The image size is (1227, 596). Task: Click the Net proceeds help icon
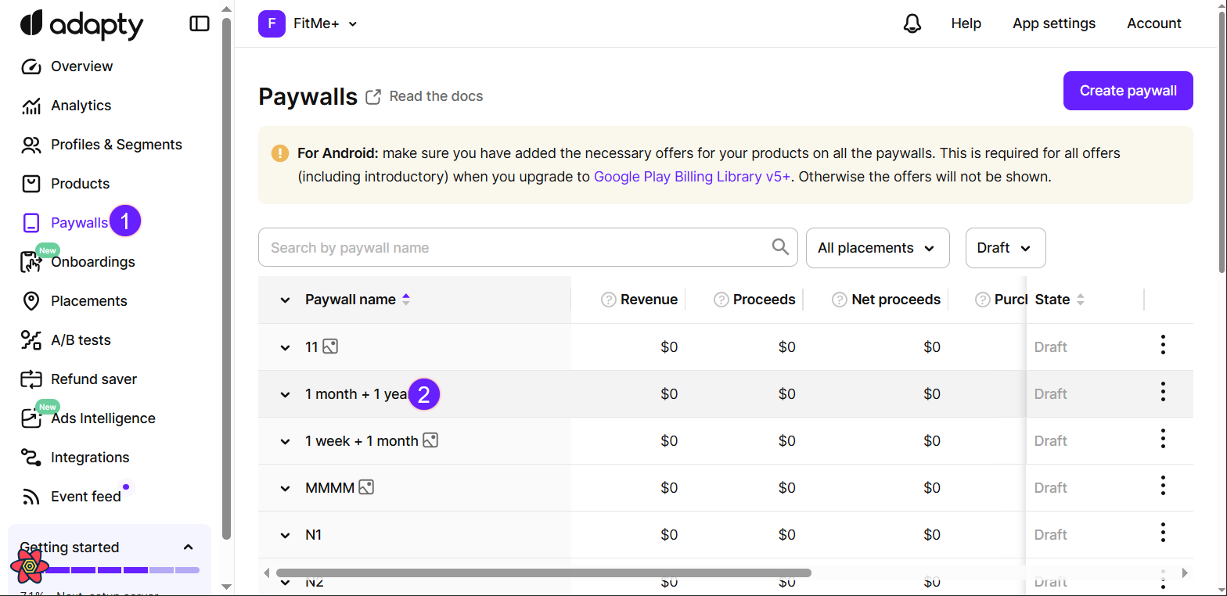(x=839, y=300)
